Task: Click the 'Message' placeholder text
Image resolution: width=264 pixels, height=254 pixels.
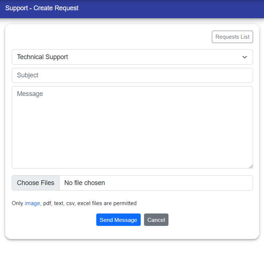Action: pos(30,94)
